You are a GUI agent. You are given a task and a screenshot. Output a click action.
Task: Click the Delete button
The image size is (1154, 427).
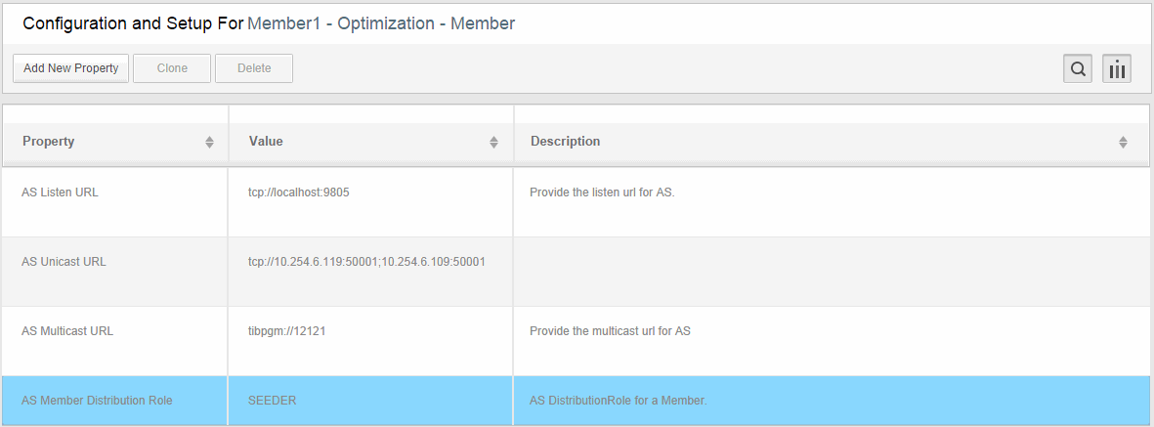254,68
